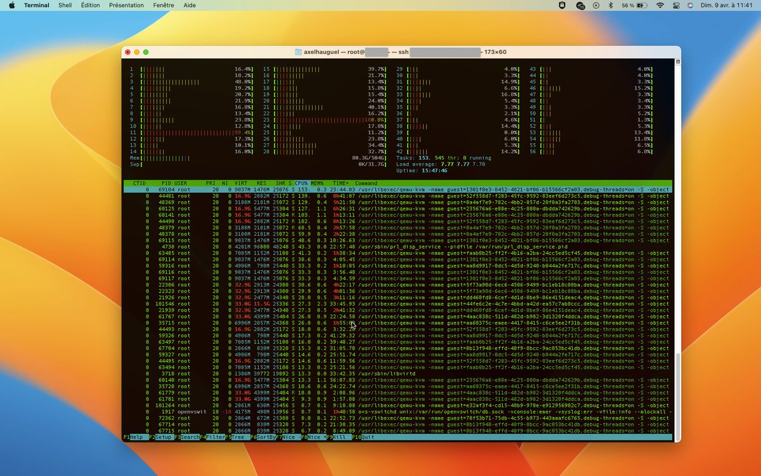The height and width of the screenshot is (476, 761).
Task: Open the battery status at 56 %
Action: 635,5
